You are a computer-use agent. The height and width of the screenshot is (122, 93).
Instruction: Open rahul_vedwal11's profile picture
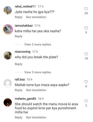tap(8, 10)
